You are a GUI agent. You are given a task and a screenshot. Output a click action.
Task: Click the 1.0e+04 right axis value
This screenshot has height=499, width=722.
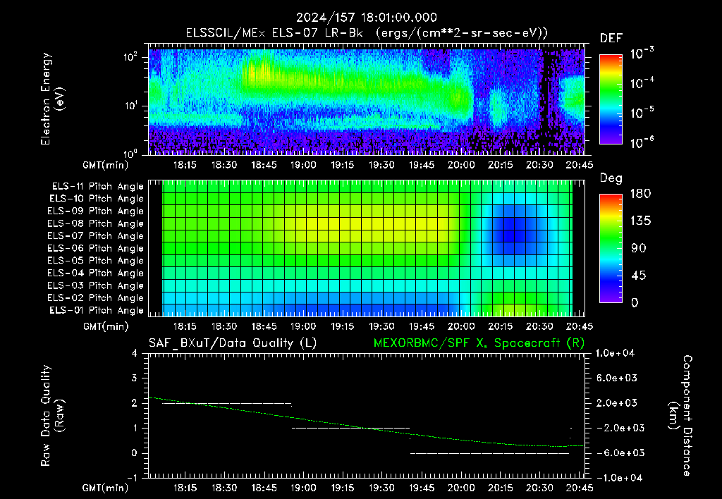(615, 353)
